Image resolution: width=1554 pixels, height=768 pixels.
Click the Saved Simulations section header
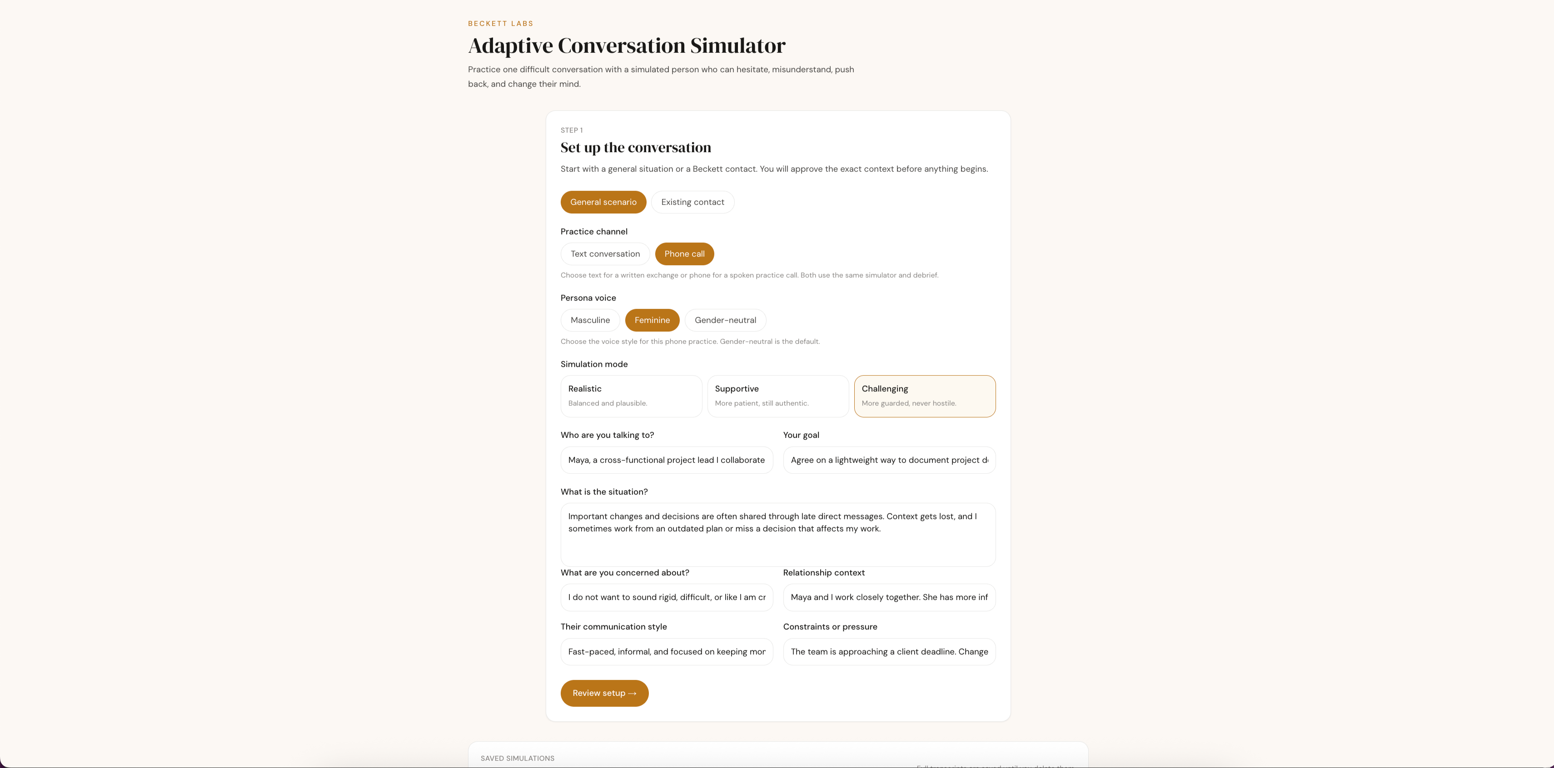(x=517, y=758)
